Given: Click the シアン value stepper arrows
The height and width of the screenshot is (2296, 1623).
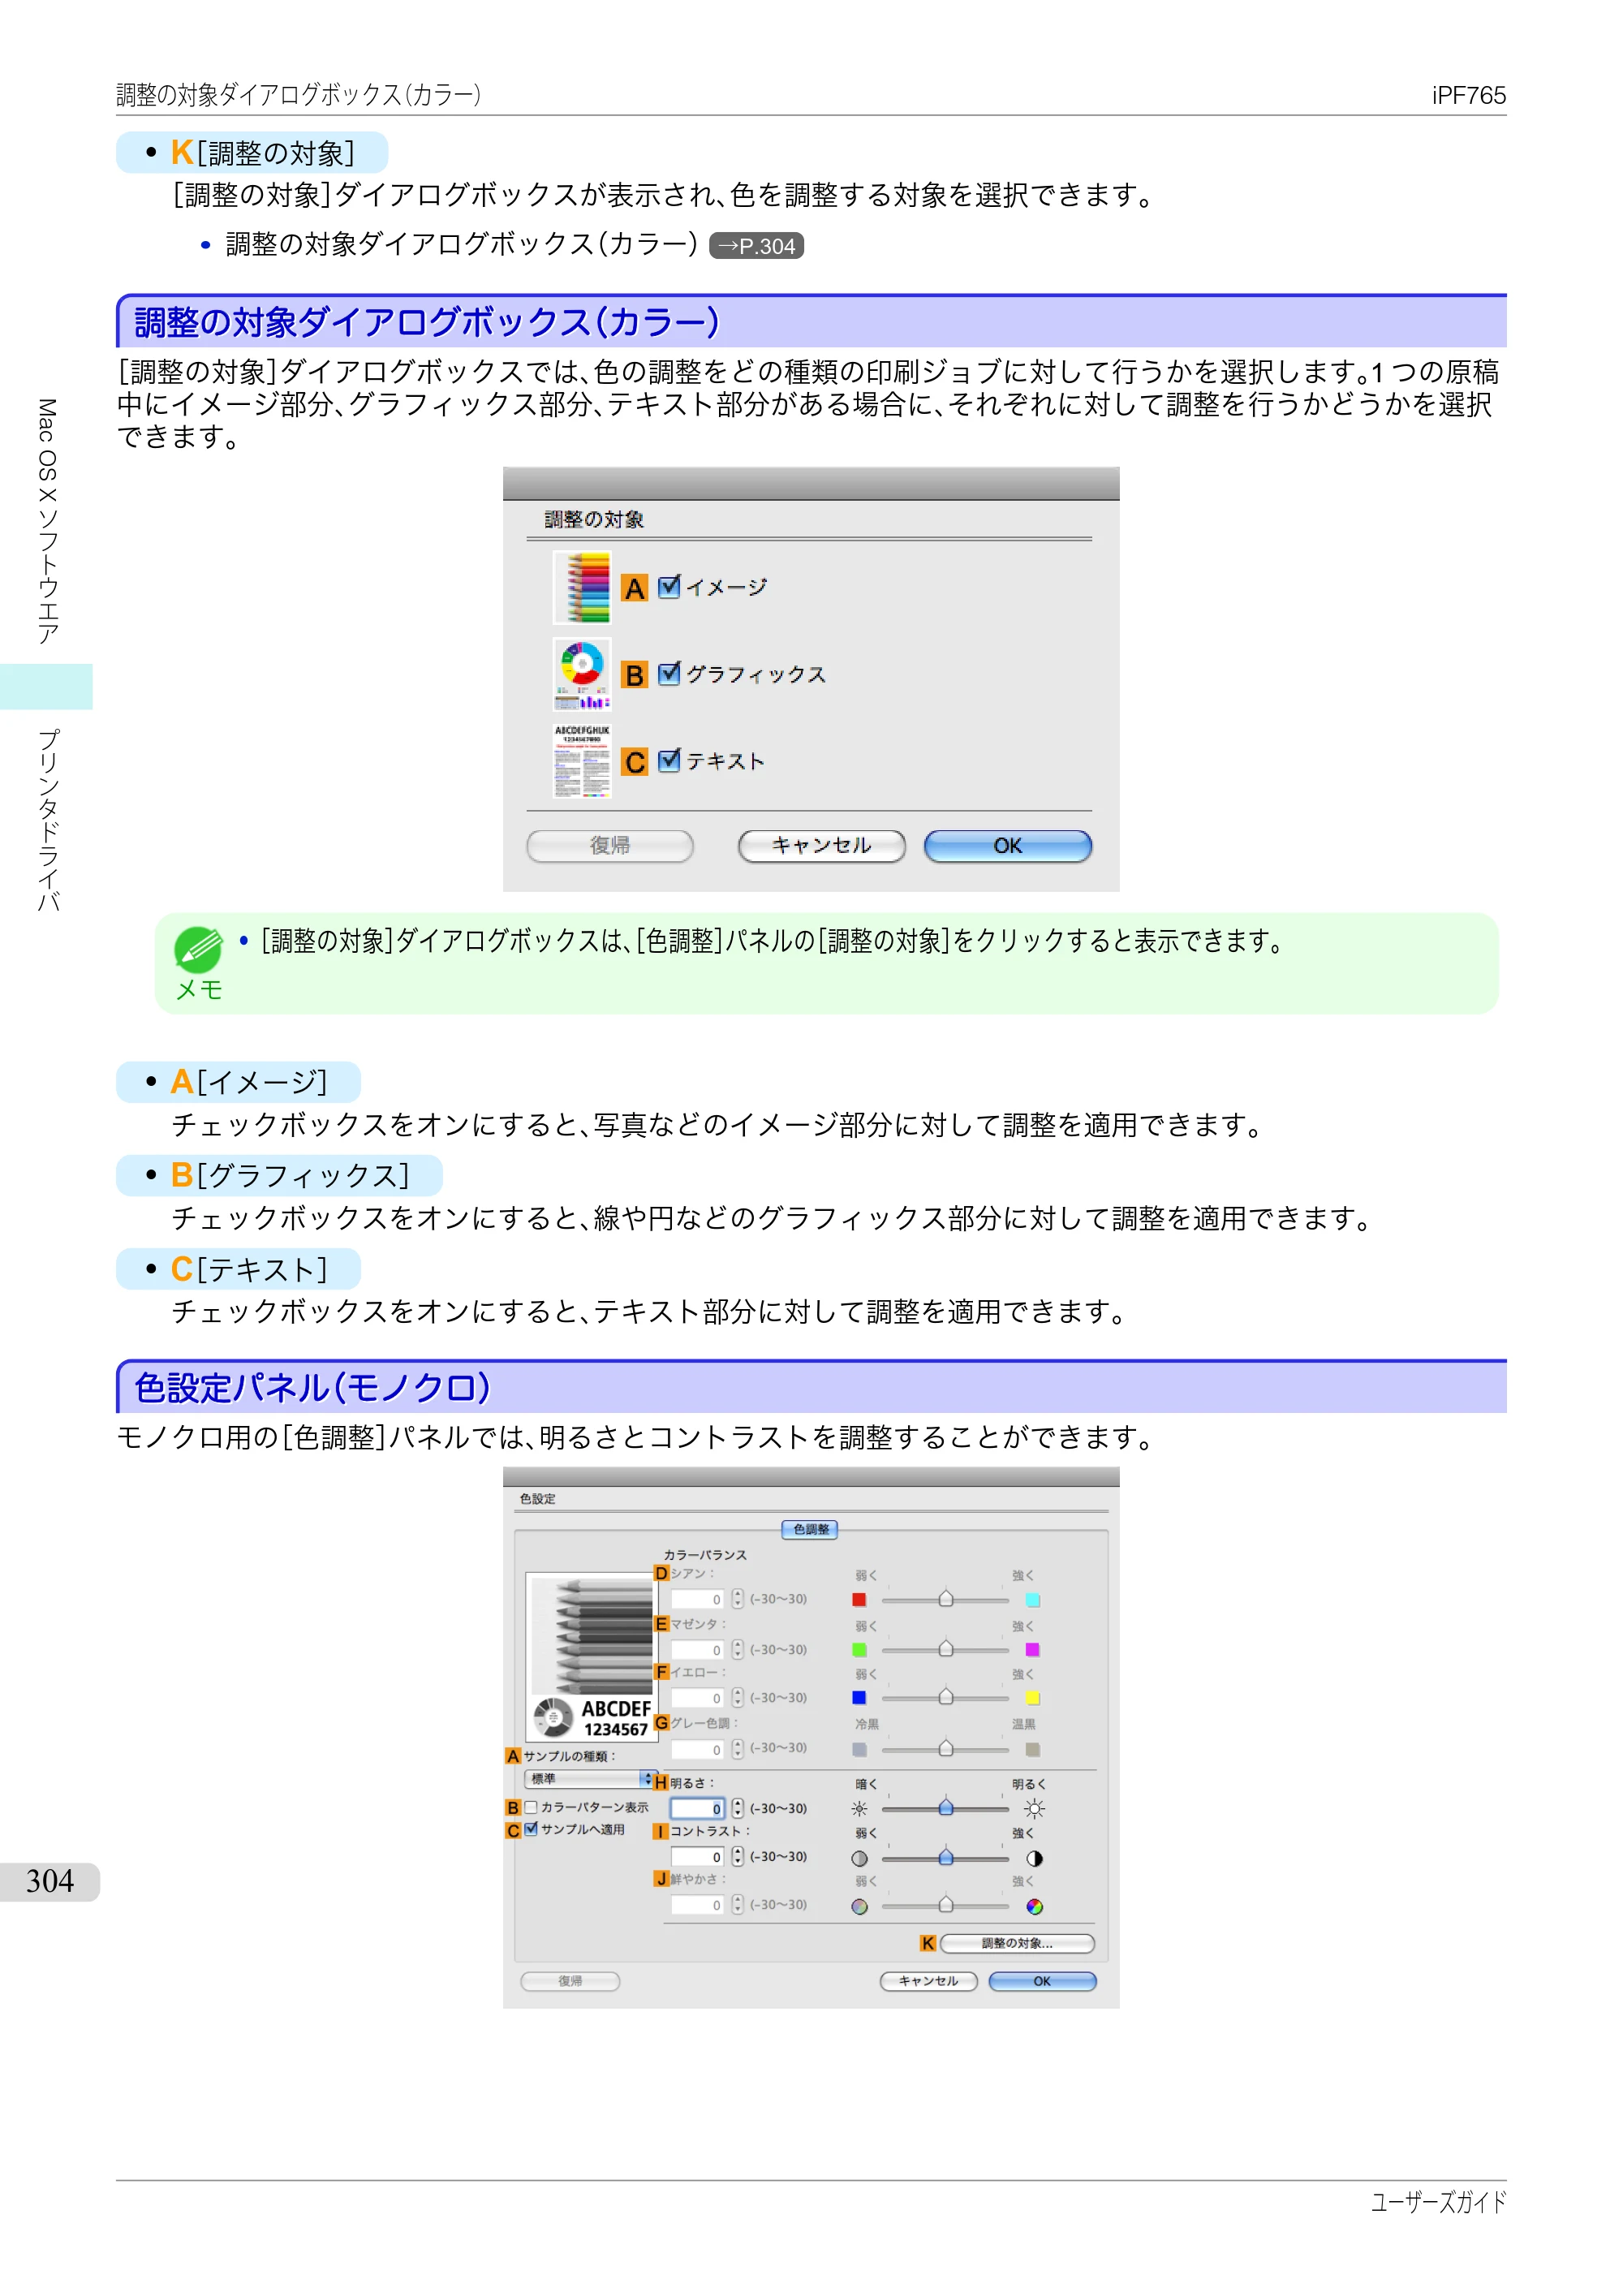Looking at the screenshot, I should tap(738, 1598).
